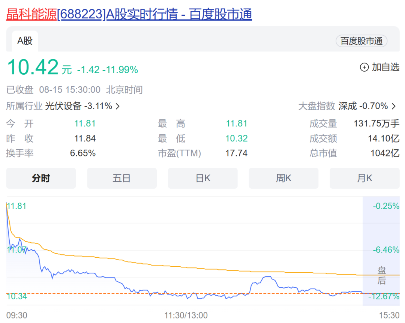Switch to the 分时 chart tab
This screenshot has width=405, height=323.
pyautogui.click(x=41, y=178)
